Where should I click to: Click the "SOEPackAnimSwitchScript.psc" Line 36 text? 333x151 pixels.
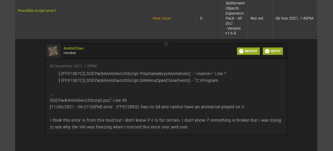88,100
